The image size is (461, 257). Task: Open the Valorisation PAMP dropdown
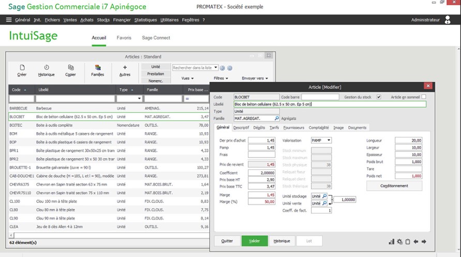click(x=329, y=140)
